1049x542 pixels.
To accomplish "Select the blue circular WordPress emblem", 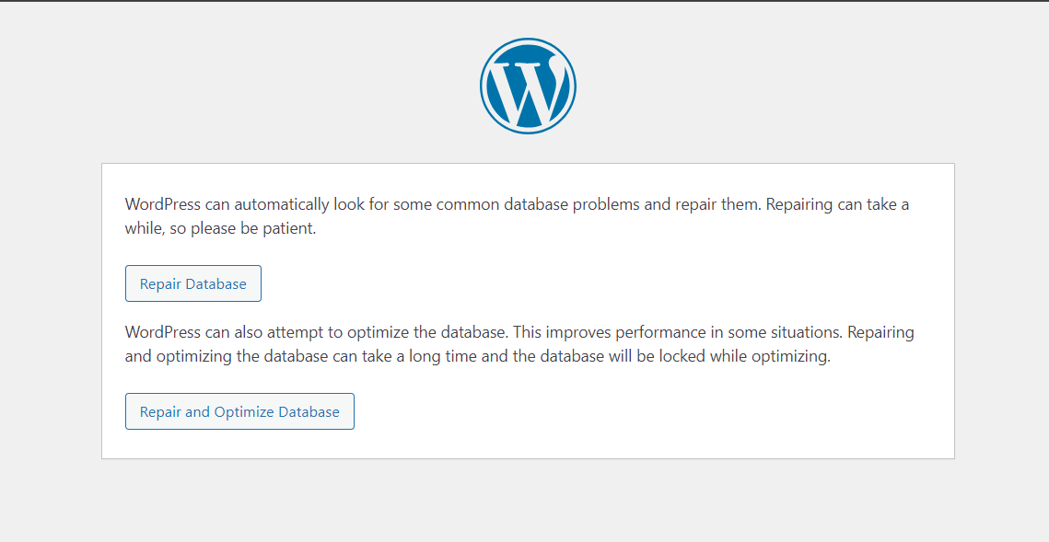I will pos(527,85).
